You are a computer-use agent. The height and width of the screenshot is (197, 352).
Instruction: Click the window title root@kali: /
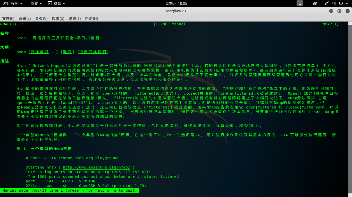coord(176,11)
